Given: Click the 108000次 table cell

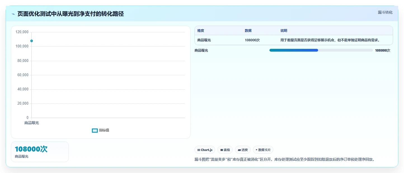Looking at the screenshot, I should pyautogui.click(x=252, y=40).
